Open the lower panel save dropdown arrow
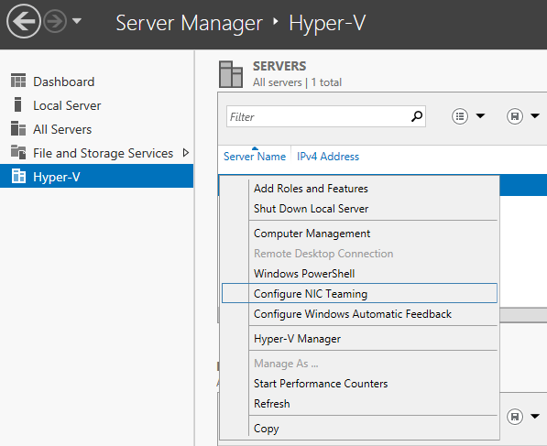 [x=535, y=417]
